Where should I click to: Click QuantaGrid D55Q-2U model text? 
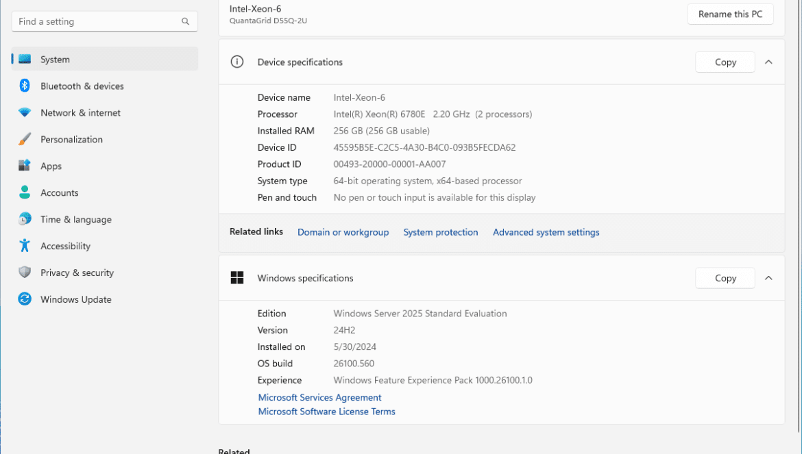tap(268, 21)
